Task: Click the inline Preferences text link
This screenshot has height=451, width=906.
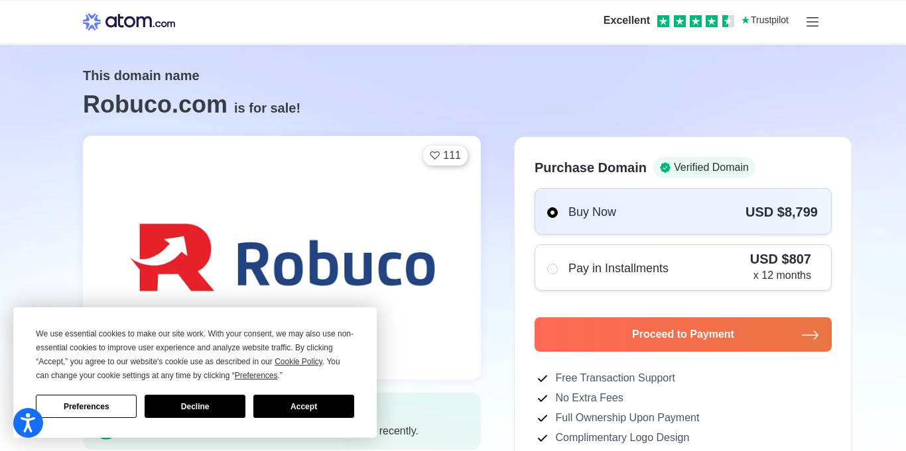Action: (256, 376)
